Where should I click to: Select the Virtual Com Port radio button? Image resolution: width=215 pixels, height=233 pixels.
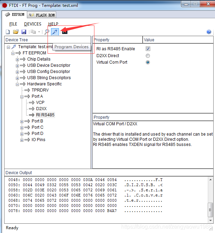coord(148,62)
